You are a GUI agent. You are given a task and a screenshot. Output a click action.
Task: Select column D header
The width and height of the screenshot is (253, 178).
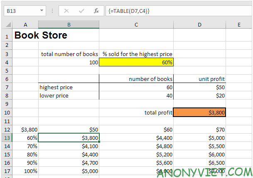coord(199,25)
